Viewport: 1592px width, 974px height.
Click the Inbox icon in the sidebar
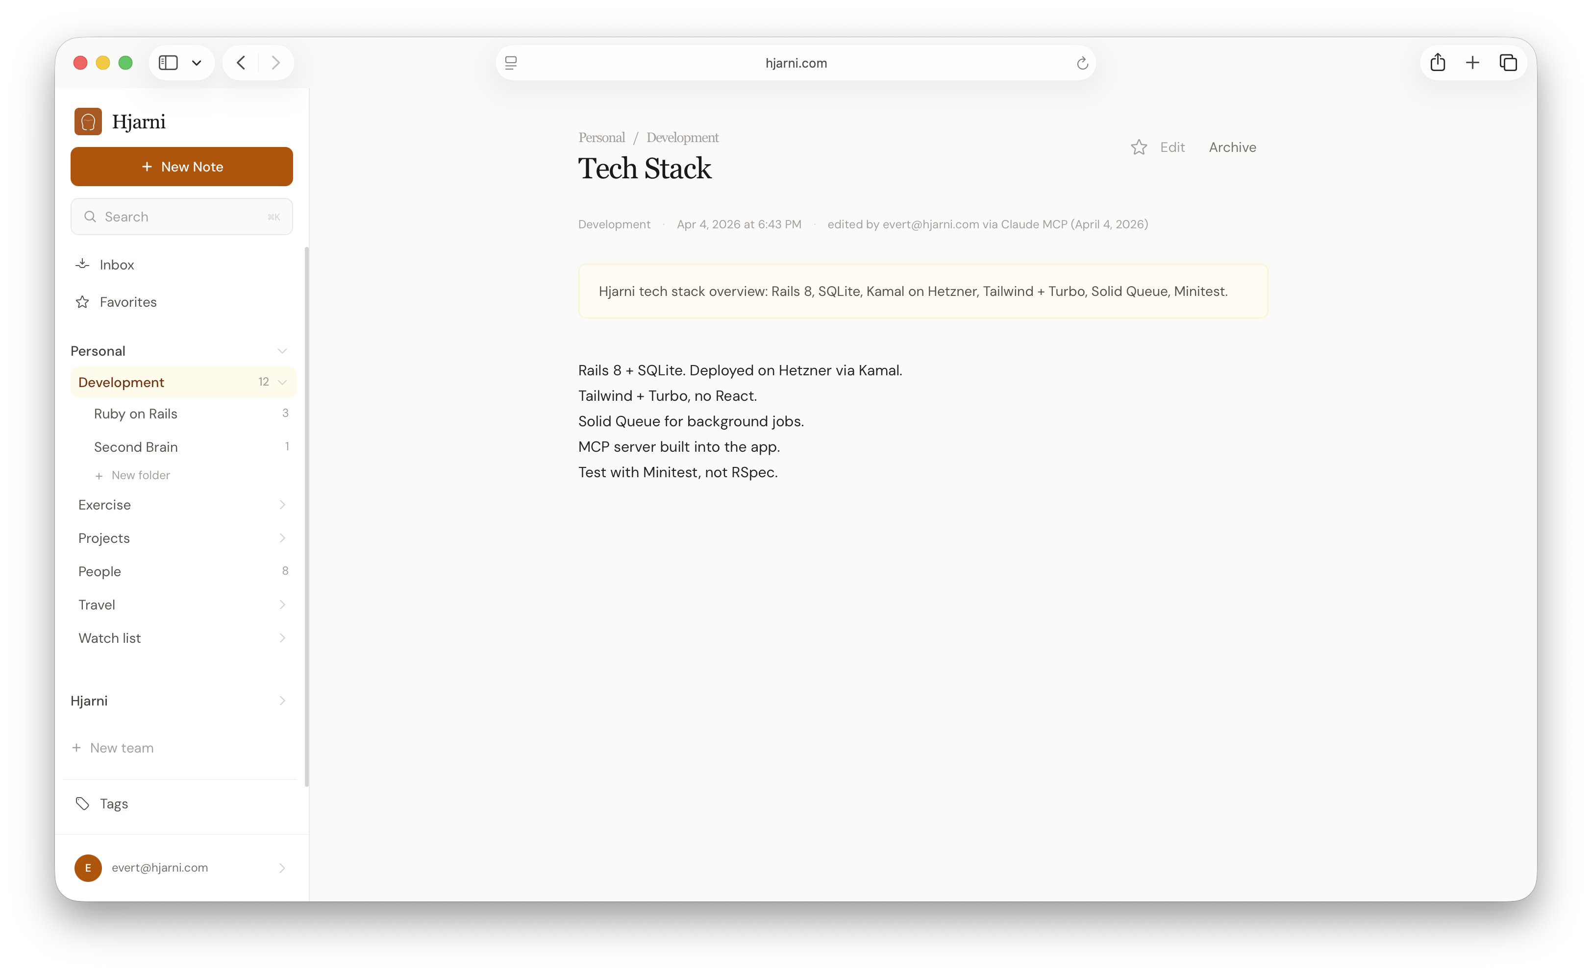click(83, 264)
